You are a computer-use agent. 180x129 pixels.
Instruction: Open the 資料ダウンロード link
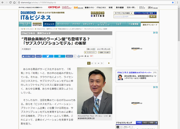point(150,25)
